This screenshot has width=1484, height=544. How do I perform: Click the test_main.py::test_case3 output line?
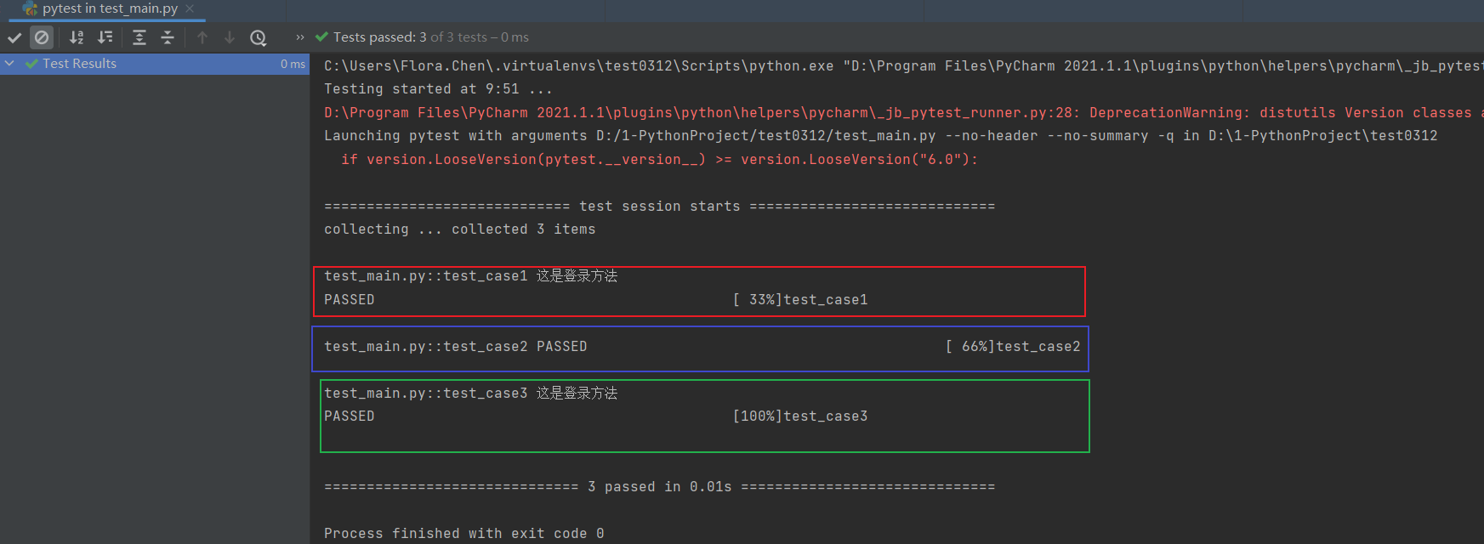(x=471, y=394)
